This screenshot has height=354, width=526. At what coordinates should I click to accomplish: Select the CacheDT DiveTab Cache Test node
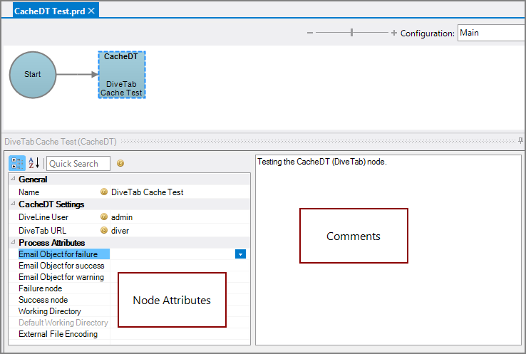pyautogui.click(x=121, y=74)
